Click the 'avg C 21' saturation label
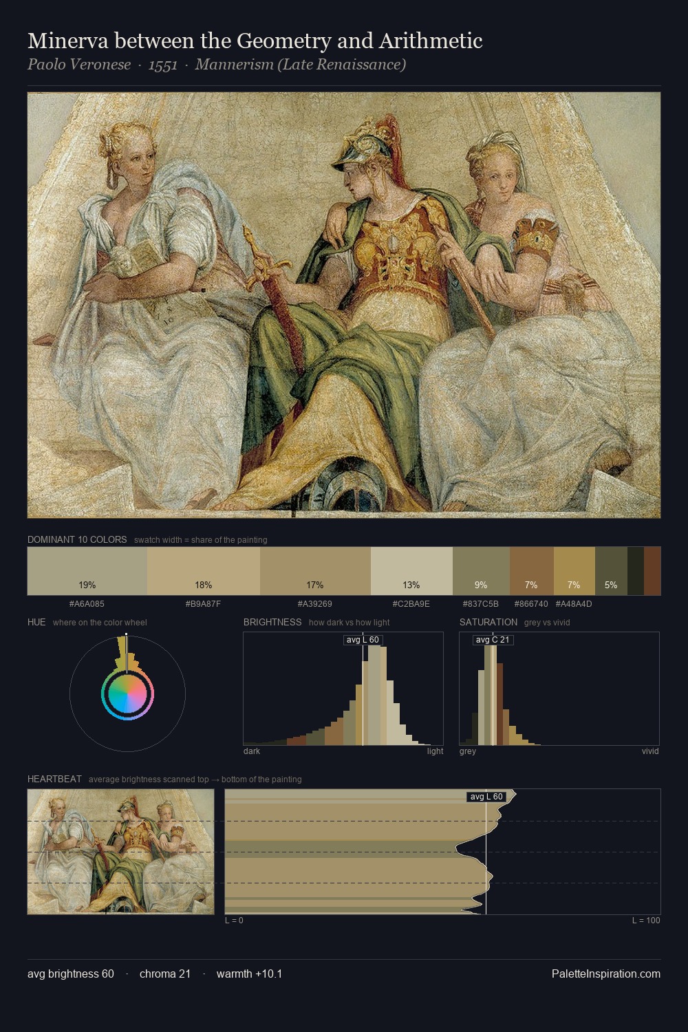This screenshot has width=688, height=1032. tap(493, 640)
